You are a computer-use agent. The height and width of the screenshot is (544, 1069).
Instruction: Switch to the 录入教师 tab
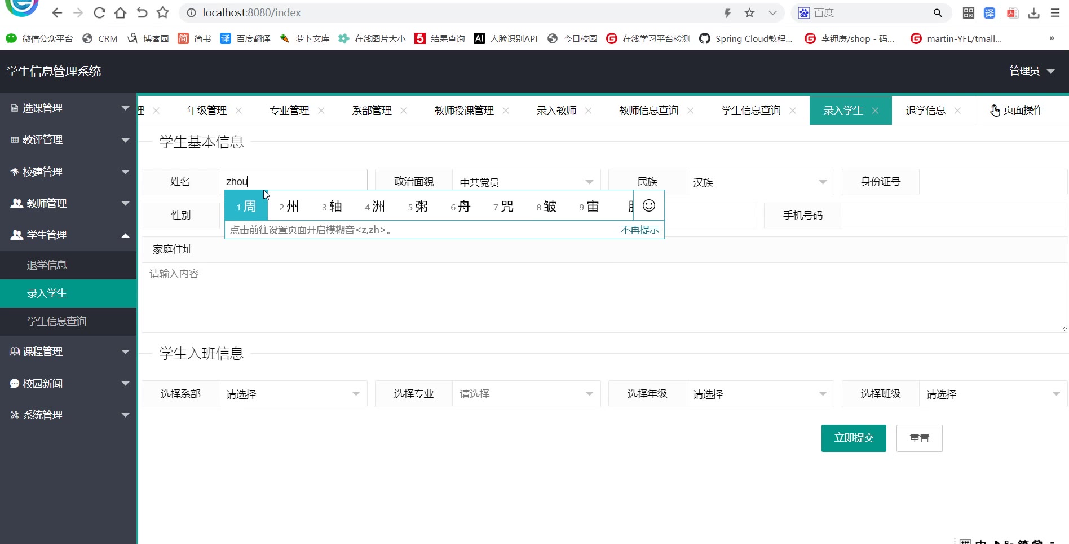click(x=556, y=111)
